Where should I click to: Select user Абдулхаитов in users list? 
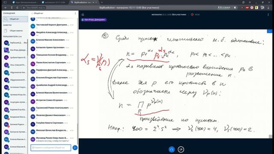pos(15,72)
